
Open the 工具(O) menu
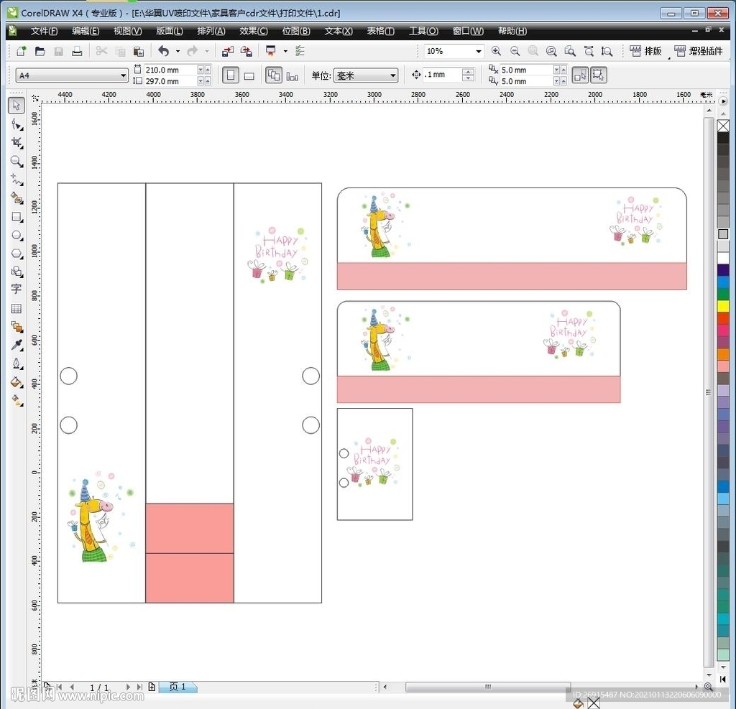(x=423, y=31)
